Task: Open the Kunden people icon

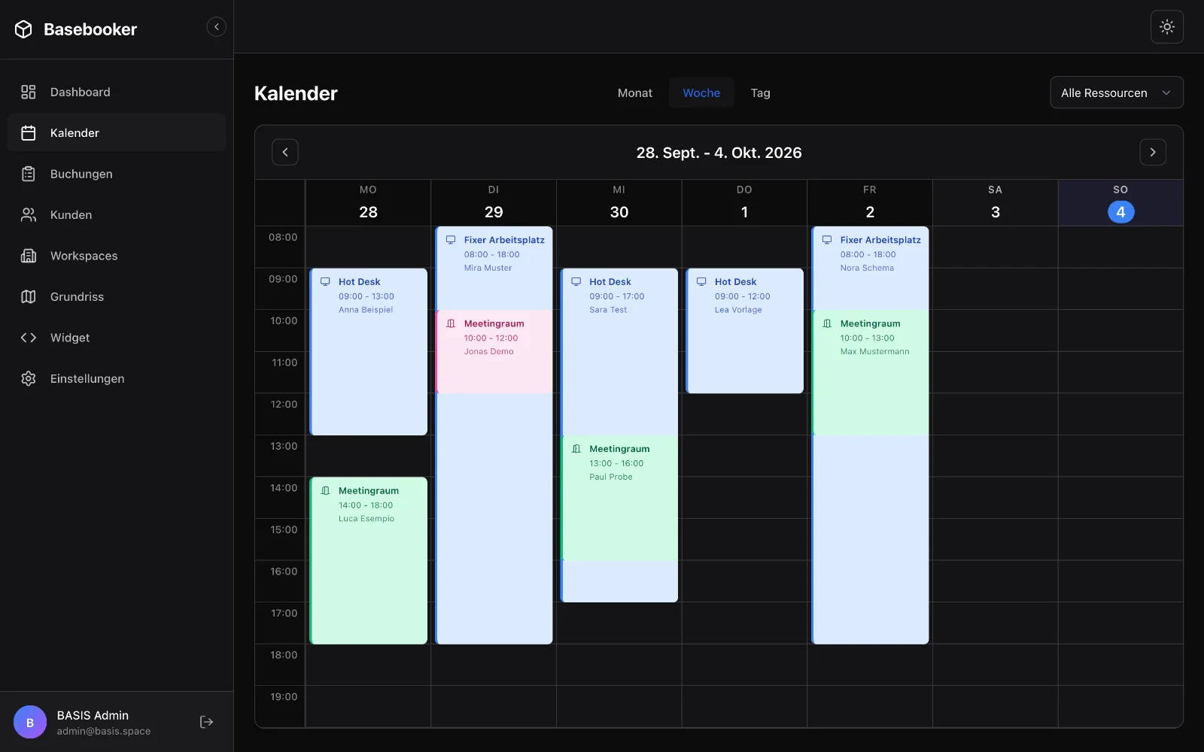Action: [x=29, y=215]
